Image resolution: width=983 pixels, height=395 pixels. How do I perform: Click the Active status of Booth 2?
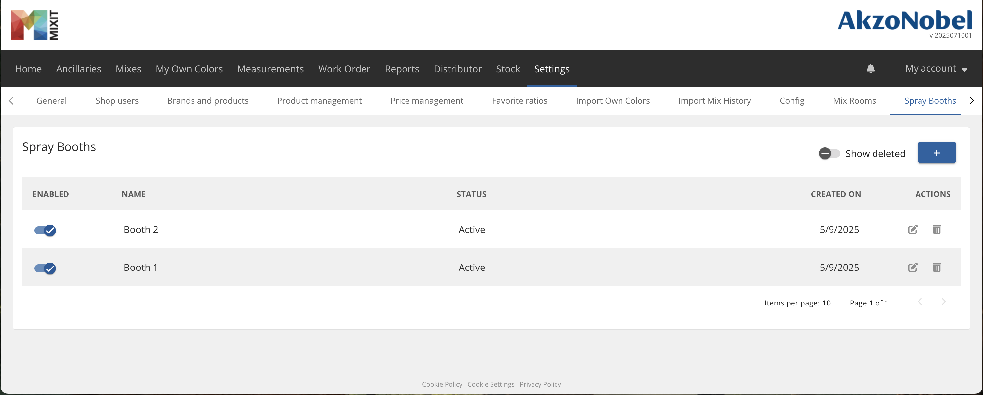point(472,229)
